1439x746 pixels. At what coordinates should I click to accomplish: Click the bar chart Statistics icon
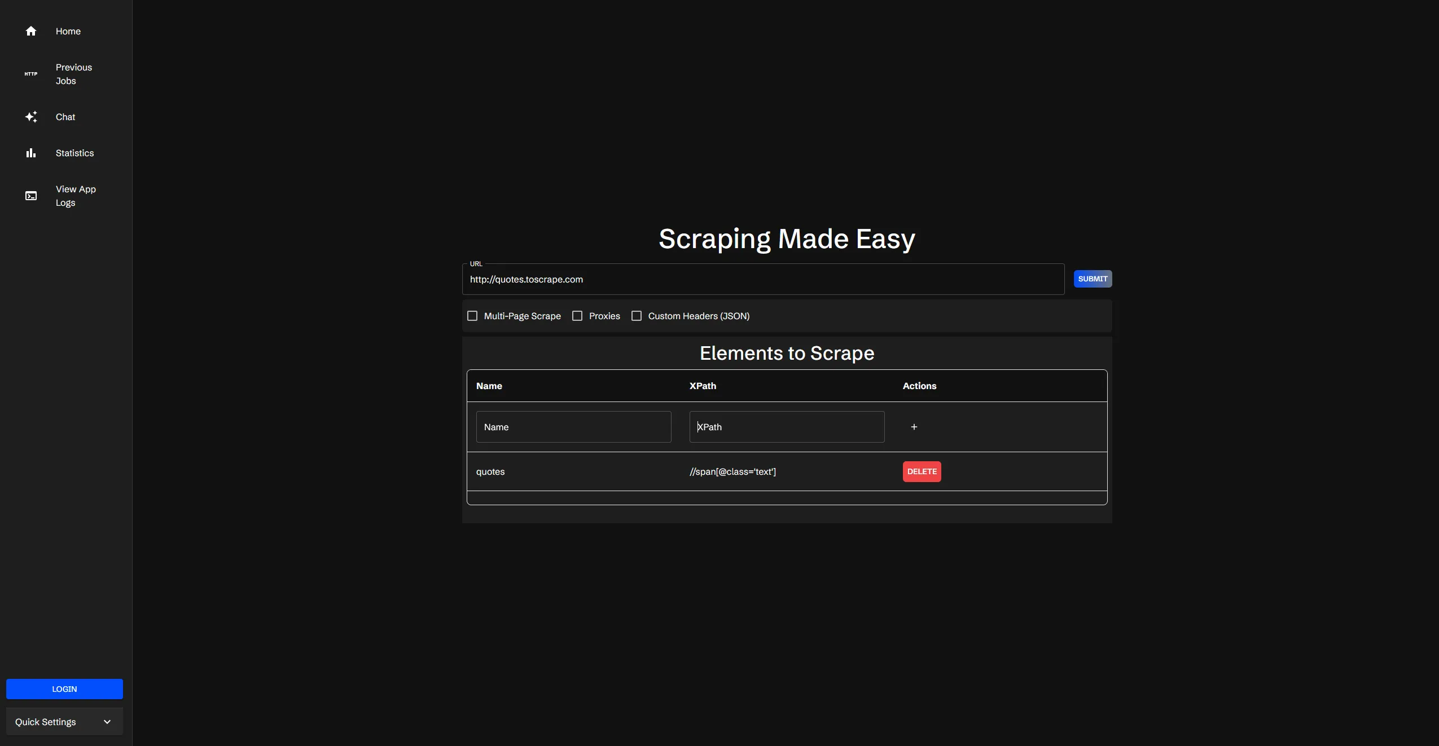(30, 153)
